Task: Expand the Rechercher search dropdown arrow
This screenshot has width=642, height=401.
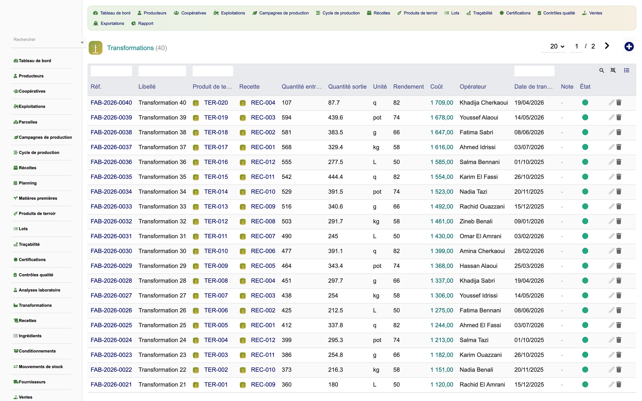Action: pyautogui.click(x=82, y=43)
